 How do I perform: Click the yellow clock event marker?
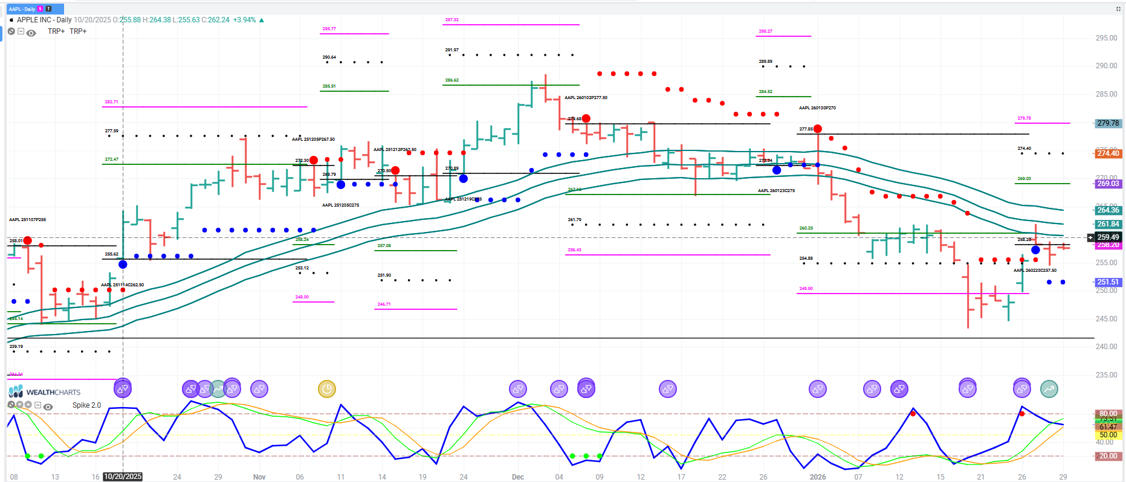pos(327,389)
